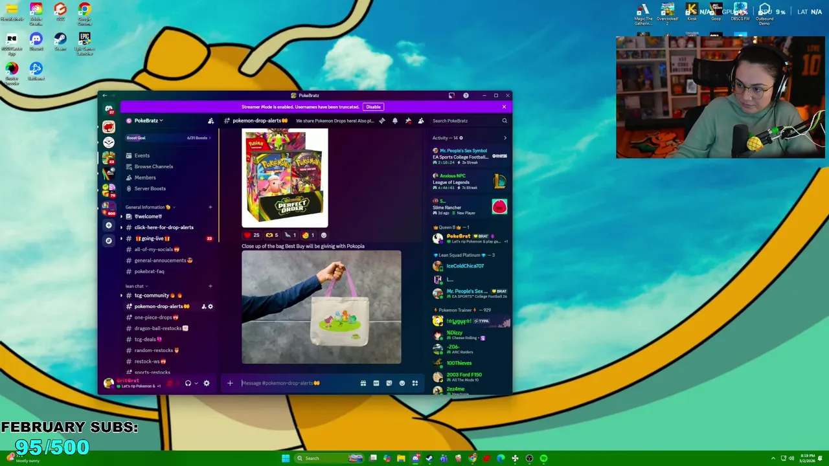The height and width of the screenshot is (466, 829).
Task: Switch to the tcg-deals channel
Action: [x=168, y=339]
